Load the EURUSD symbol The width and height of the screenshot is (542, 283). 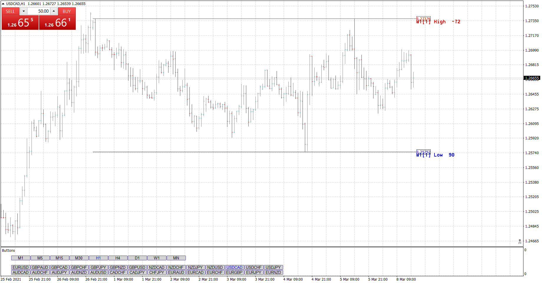pos(21,267)
